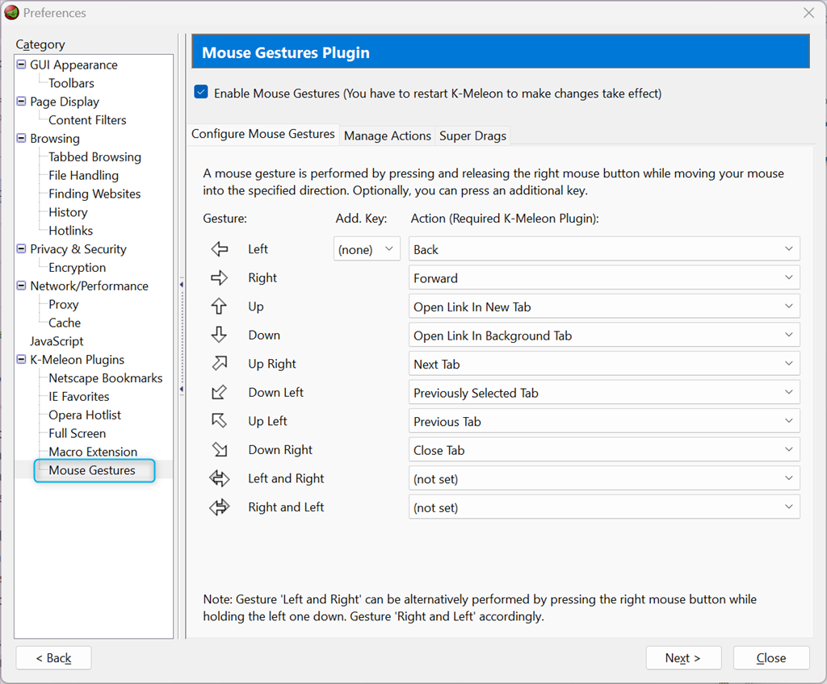Collapse the K-Meleon Plugins category

21,360
